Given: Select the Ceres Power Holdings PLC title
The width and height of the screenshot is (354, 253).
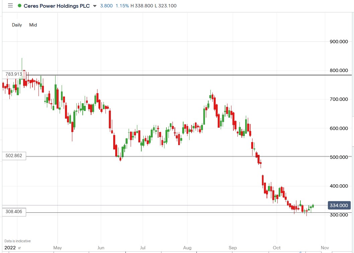Looking at the screenshot, I should pos(57,6).
